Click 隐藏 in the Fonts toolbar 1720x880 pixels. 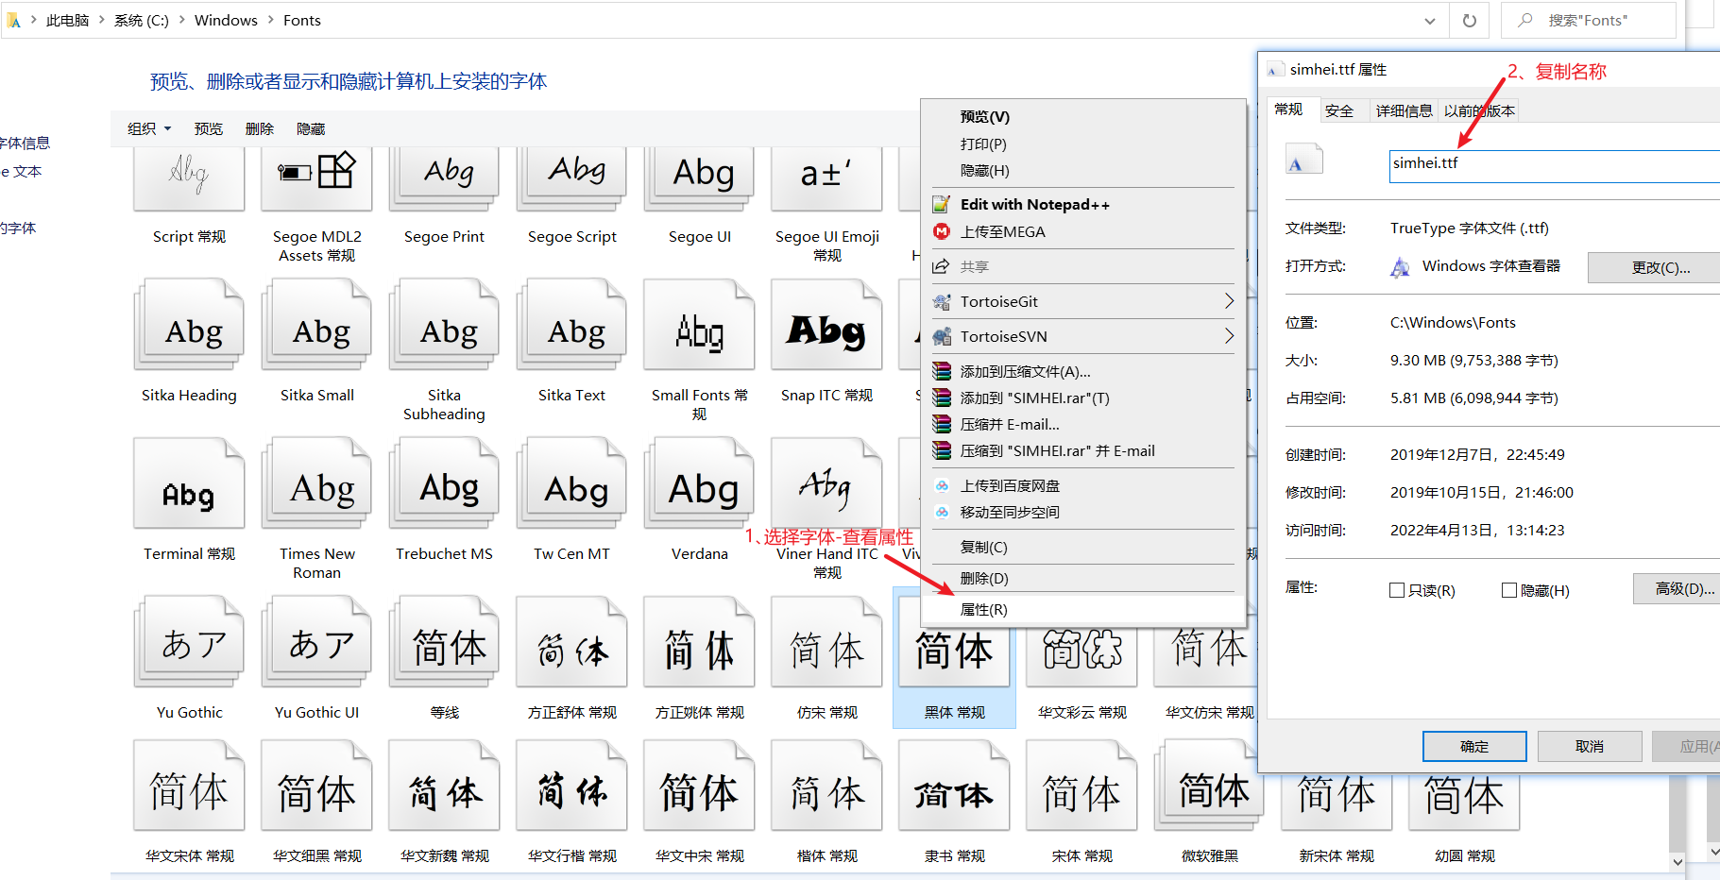click(311, 128)
